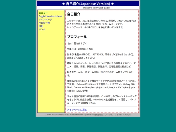Click the サイト設立の経緯 paragraph
Viewport: 176px width, 132px height.
(x=102, y=99)
